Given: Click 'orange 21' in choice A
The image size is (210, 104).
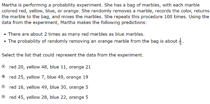Looking at the screenshot, I should pos(80,67).
